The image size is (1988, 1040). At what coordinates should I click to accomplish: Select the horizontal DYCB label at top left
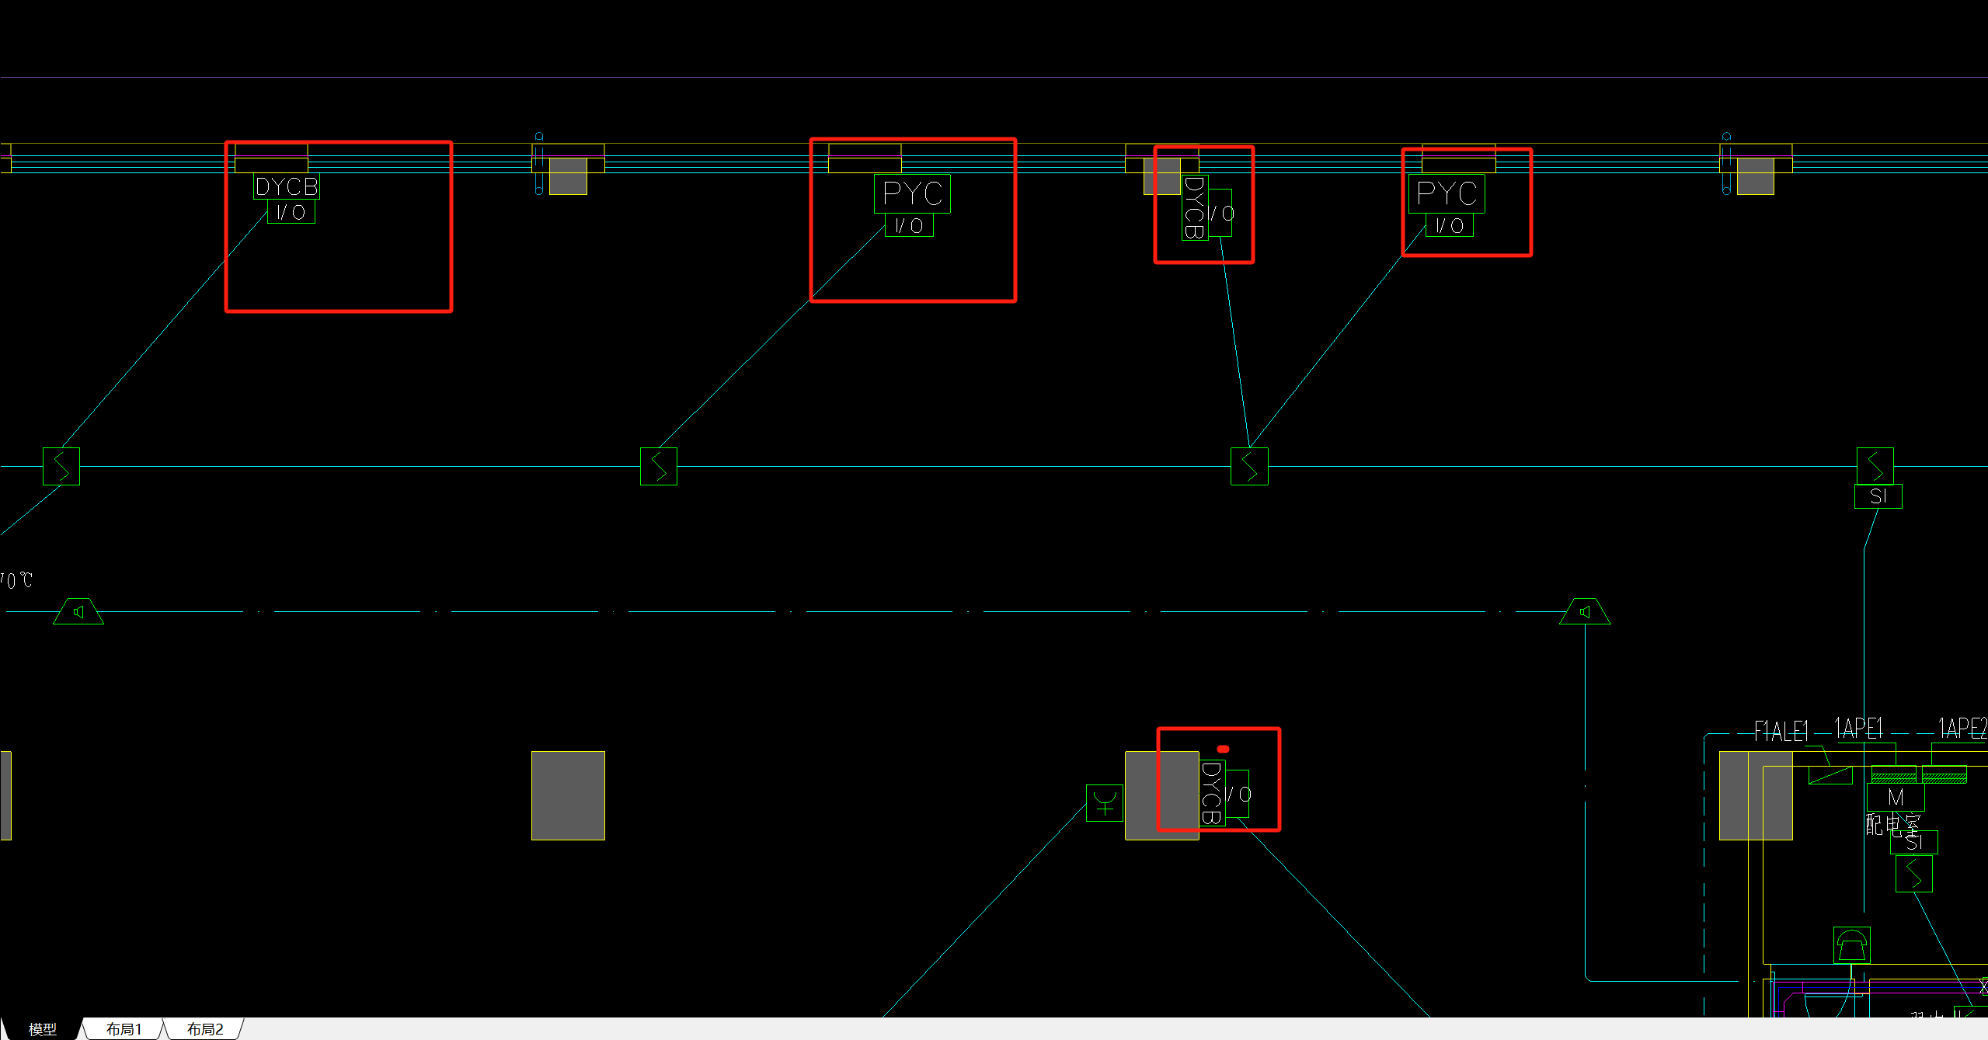(x=287, y=186)
